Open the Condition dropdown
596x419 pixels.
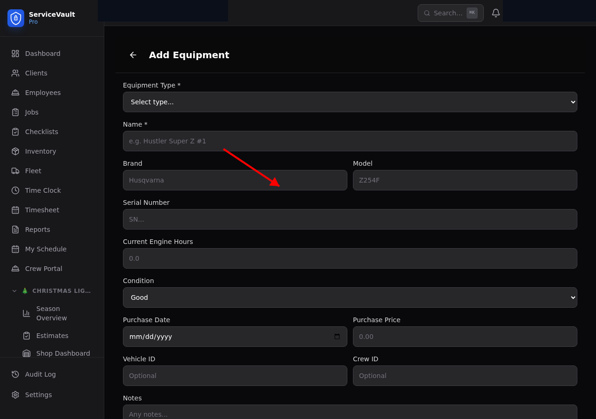(350, 297)
